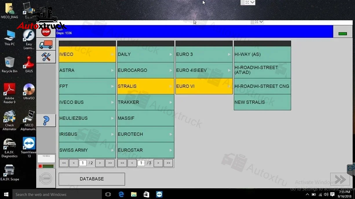Select This PC desktop icon
The height and width of the screenshot is (199, 355).
(x=10, y=38)
